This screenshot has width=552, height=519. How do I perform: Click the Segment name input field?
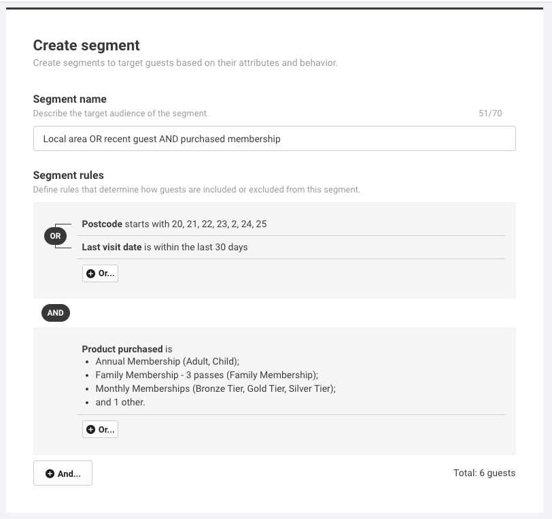[x=275, y=139]
